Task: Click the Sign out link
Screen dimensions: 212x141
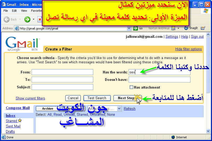Action: point(197,36)
